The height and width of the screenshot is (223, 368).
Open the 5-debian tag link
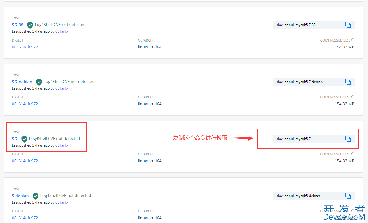pos(20,196)
